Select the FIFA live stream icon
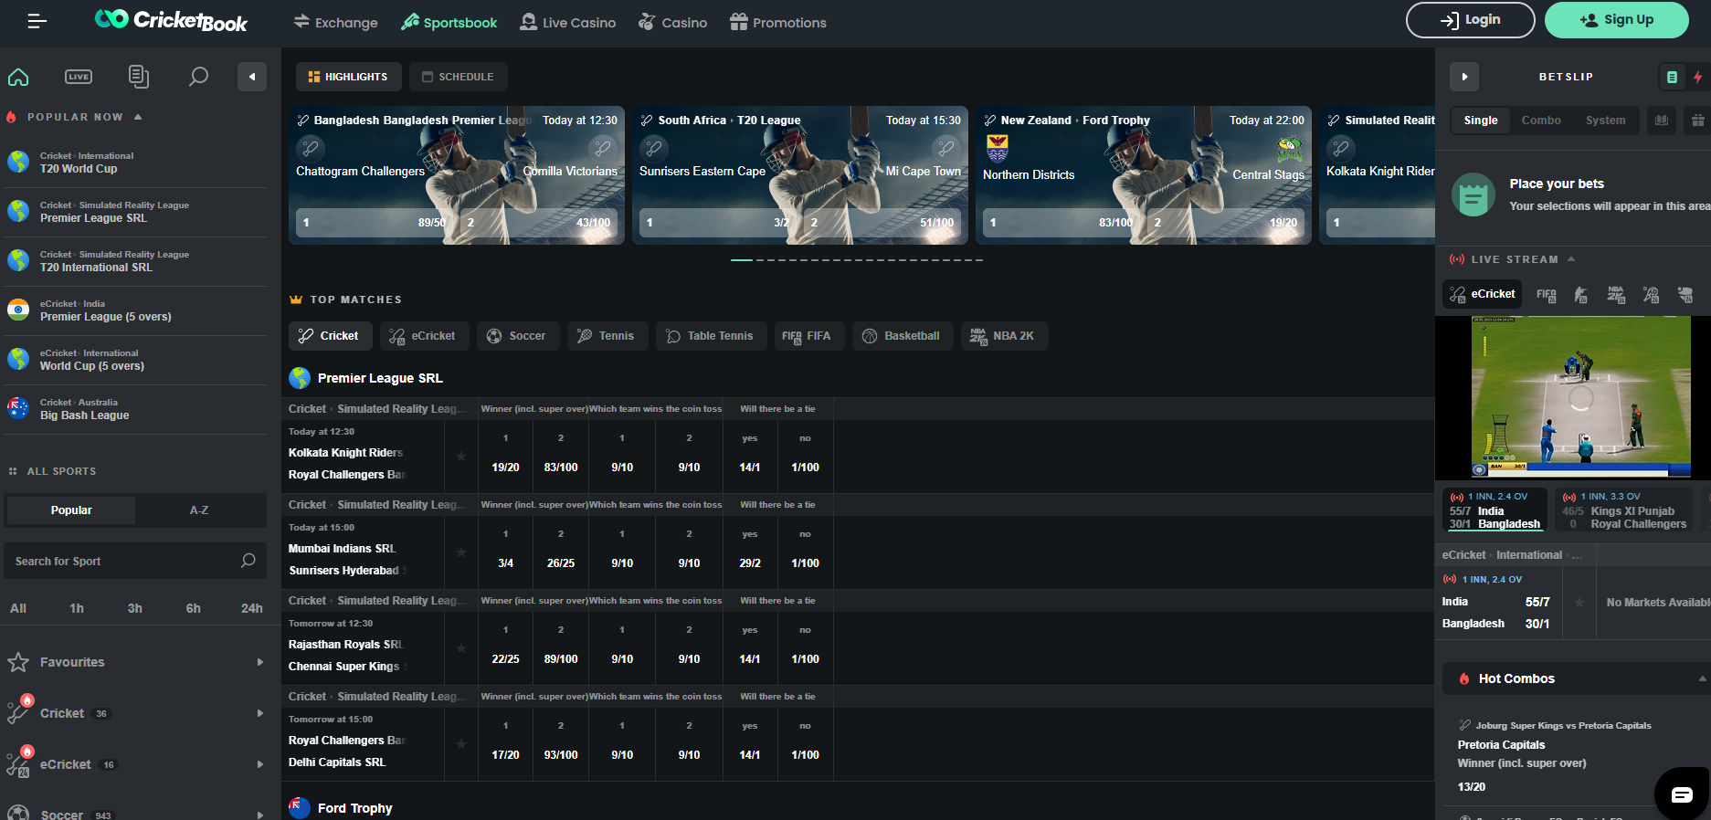Screen dimensions: 1711x820 click(1546, 294)
